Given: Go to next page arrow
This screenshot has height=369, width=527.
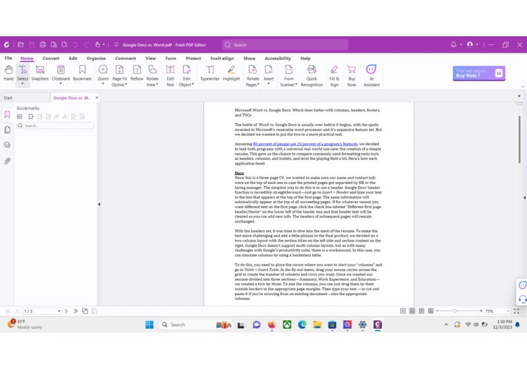Looking at the screenshot, I should click(67, 311).
